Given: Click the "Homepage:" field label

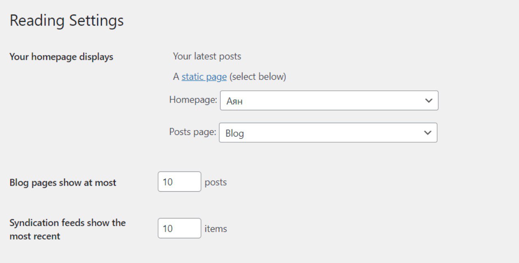Looking at the screenshot, I should pyautogui.click(x=193, y=100).
